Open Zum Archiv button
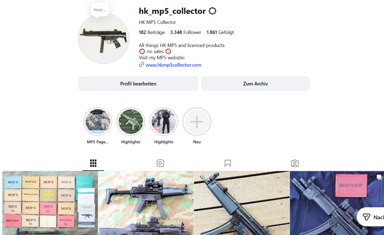Viewport: 384px width, 235px height. click(255, 83)
